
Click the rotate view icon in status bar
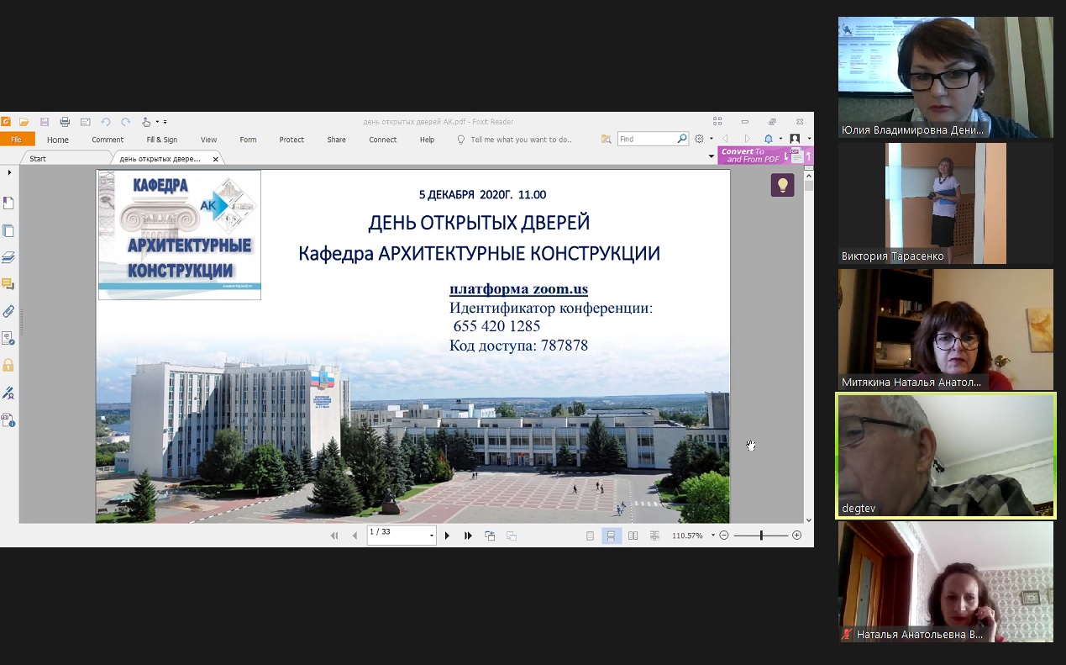point(490,536)
